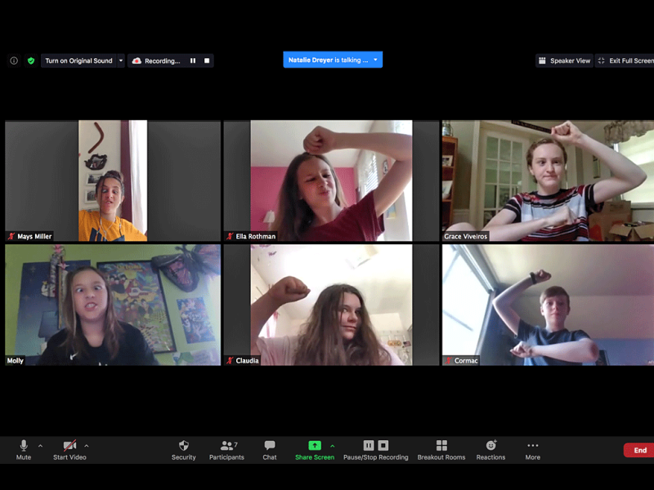Expand the Natalie Dreyer is talking dropdown
Viewport: 654px width, 490px height.
coord(375,60)
